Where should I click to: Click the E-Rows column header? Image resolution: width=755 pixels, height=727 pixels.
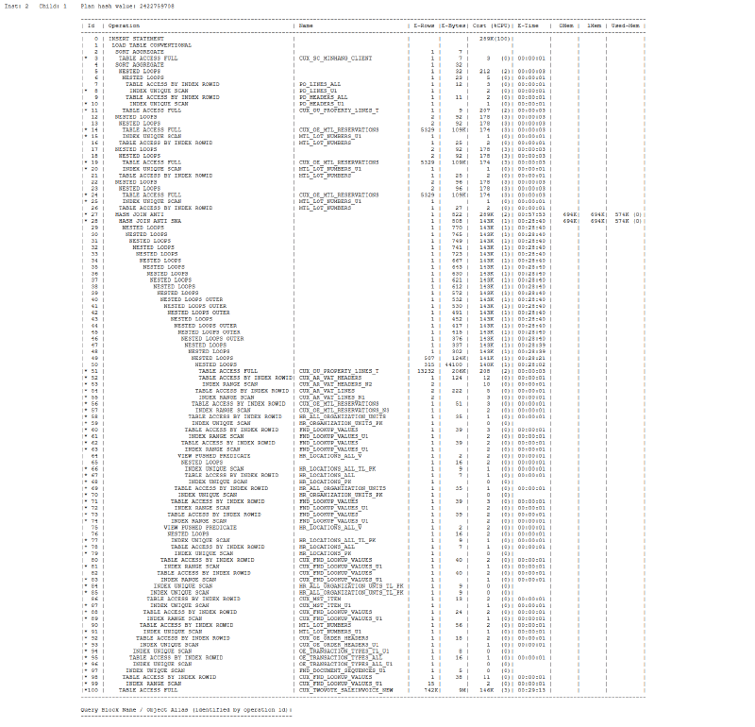tap(424, 25)
